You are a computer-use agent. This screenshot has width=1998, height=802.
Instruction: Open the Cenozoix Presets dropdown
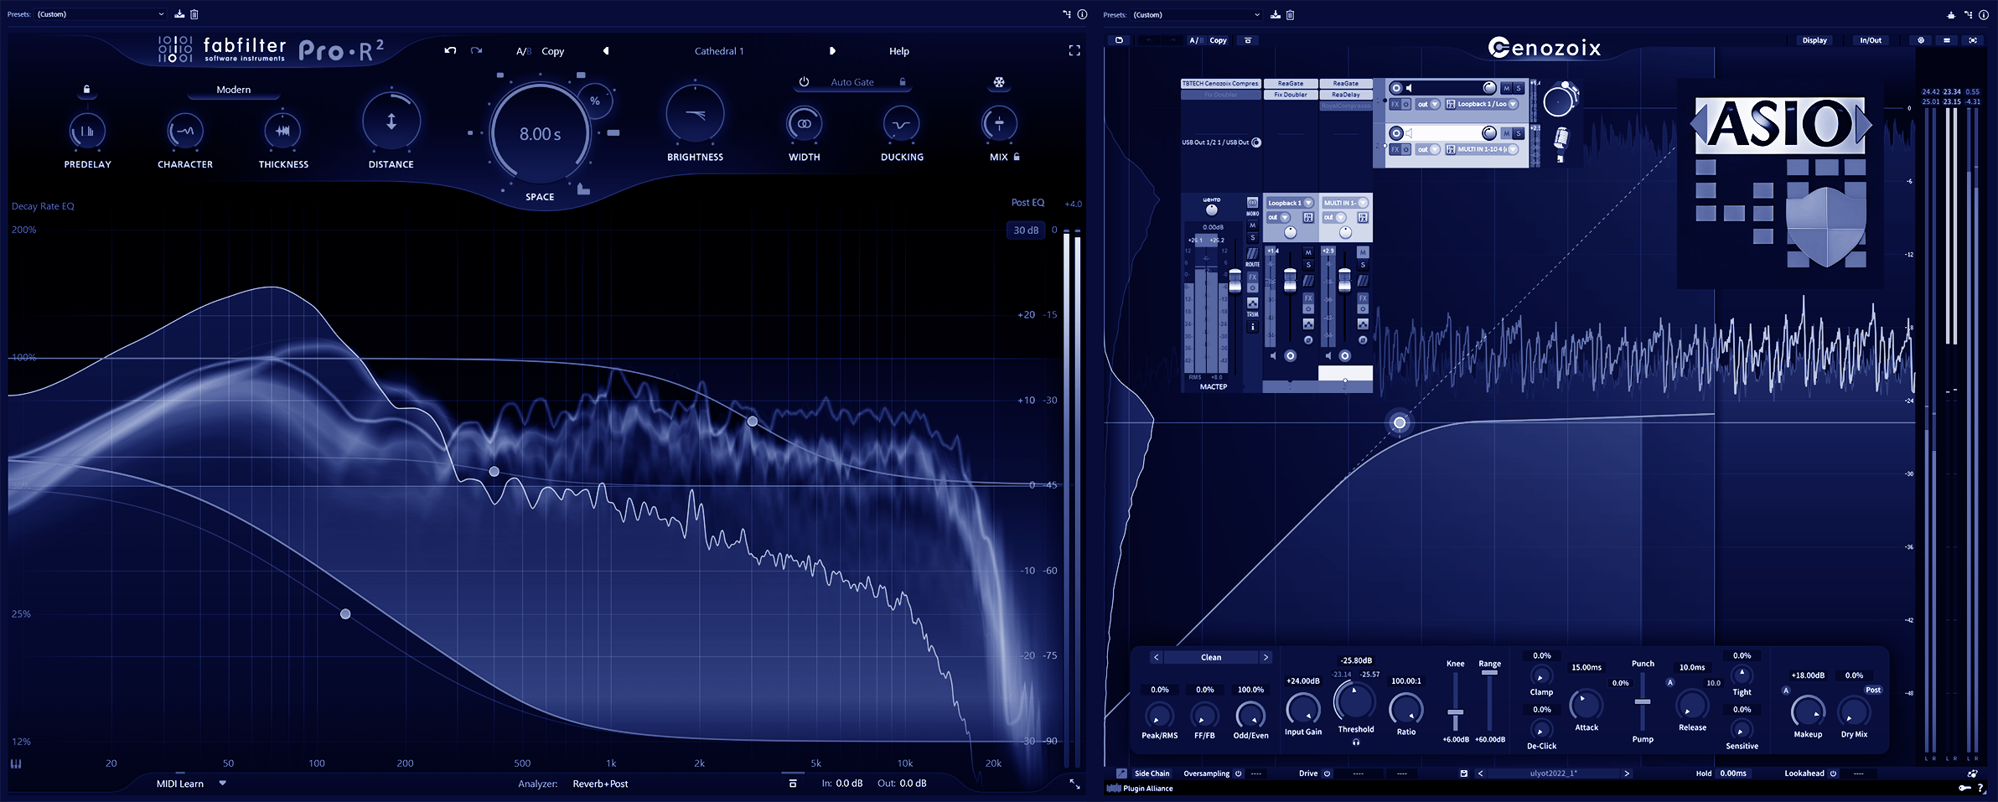1197,15
